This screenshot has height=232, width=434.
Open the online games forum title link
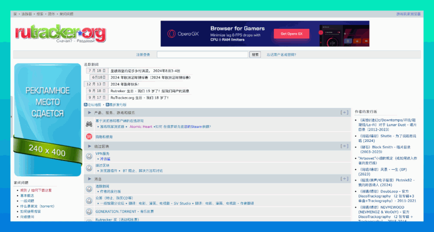point(119,121)
